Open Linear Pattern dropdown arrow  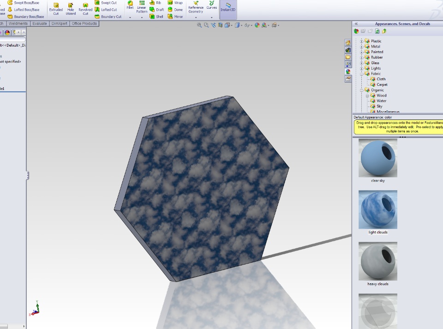(x=142, y=18)
